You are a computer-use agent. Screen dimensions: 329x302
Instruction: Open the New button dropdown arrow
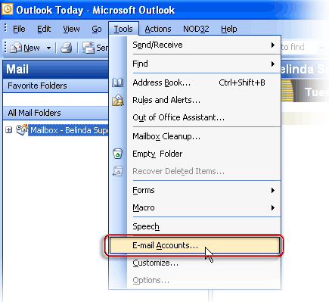tap(48, 48)
